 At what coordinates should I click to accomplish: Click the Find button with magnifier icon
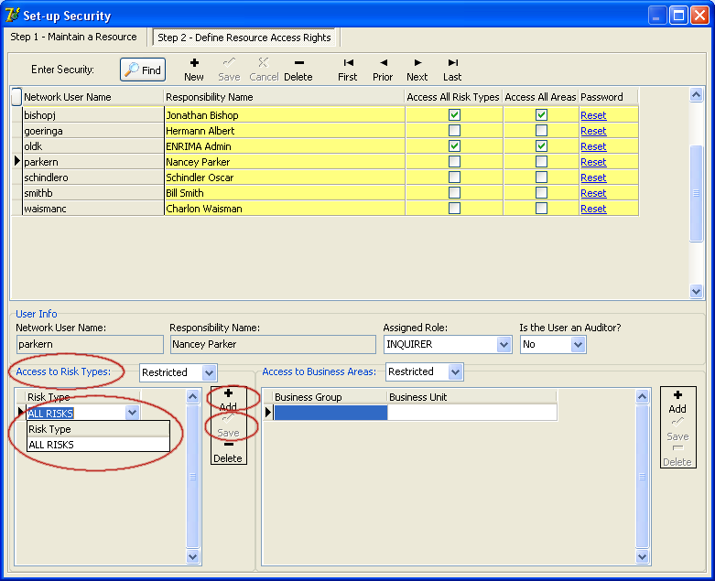point(143,70)
